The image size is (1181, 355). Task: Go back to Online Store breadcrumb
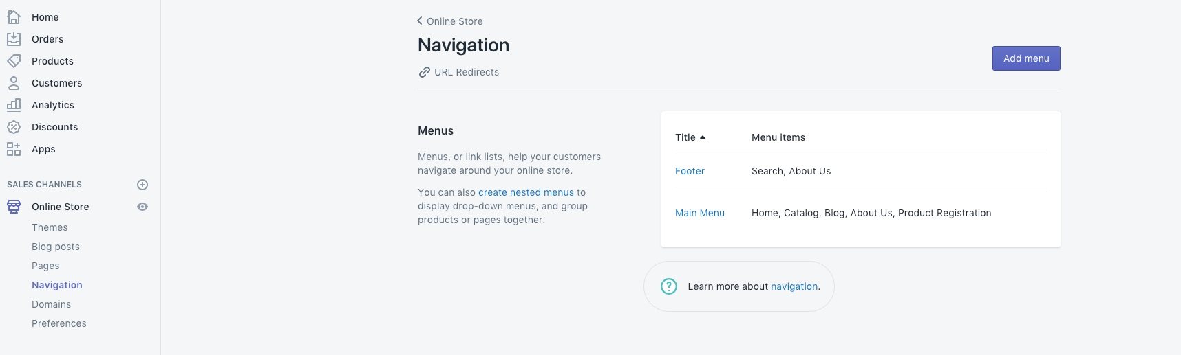(x=450, y=21)
